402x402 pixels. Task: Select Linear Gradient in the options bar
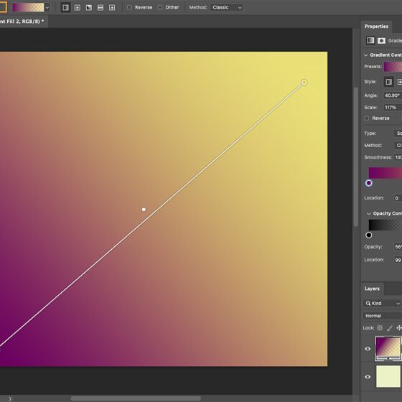(65, 8)
